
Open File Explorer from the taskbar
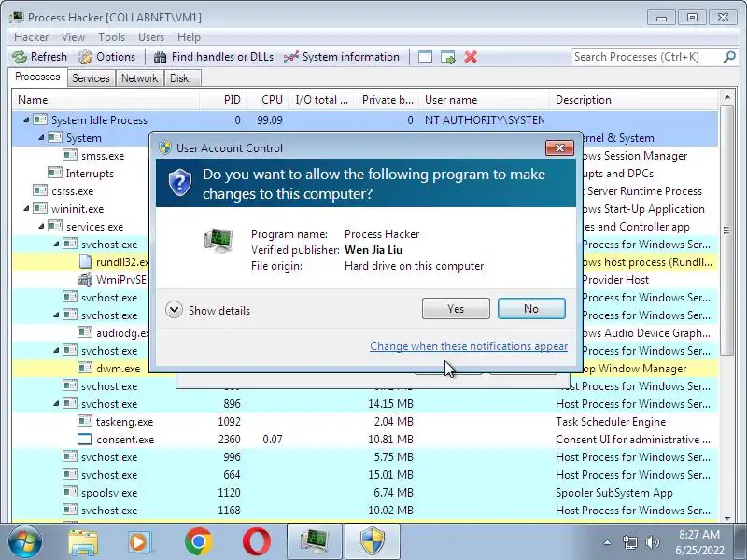click(83, 542)
